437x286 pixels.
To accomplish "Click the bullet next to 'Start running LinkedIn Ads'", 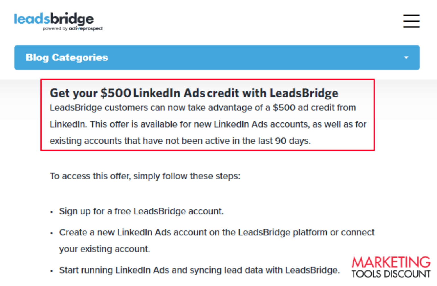I will pyautogui.click(x=52, y=270).
